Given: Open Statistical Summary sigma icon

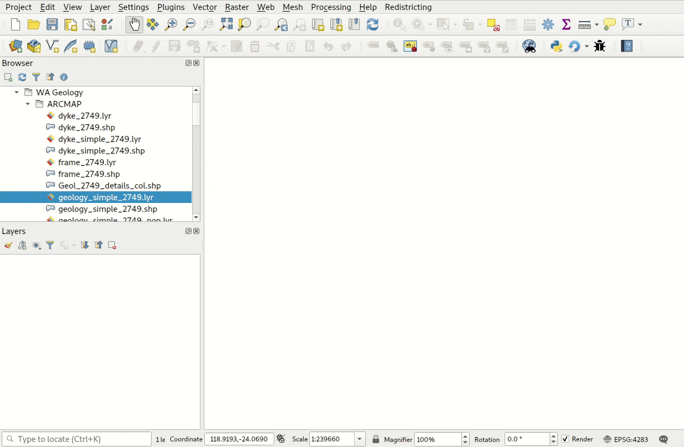Looking at the screenshot, I should tap(566, 24).
